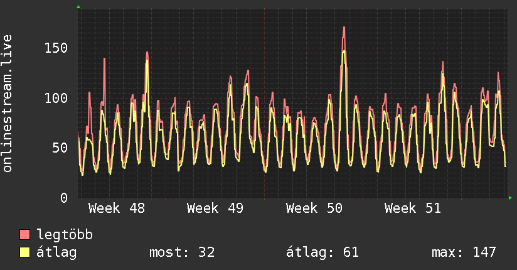The image size is (517, 270).
Task: Click the 50 label on Y-axis
Action: tap(60, 148)
